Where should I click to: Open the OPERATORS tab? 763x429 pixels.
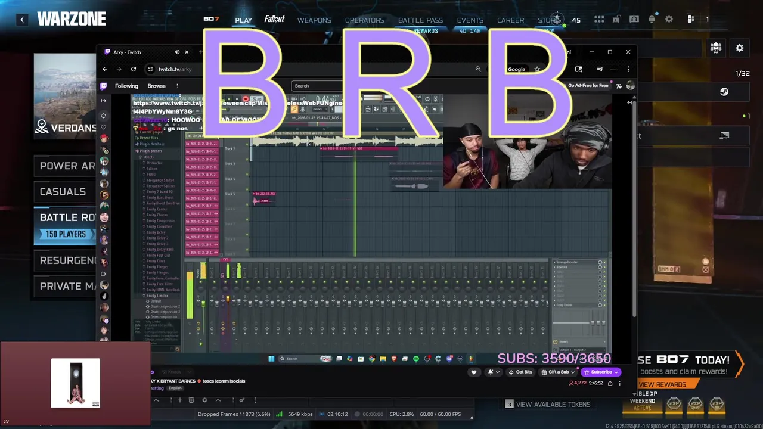coord(364,20)
